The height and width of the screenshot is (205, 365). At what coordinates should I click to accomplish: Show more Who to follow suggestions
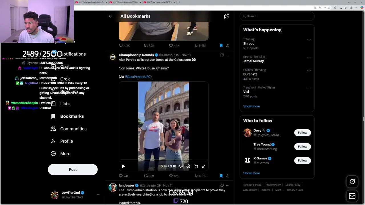point(252,173)
